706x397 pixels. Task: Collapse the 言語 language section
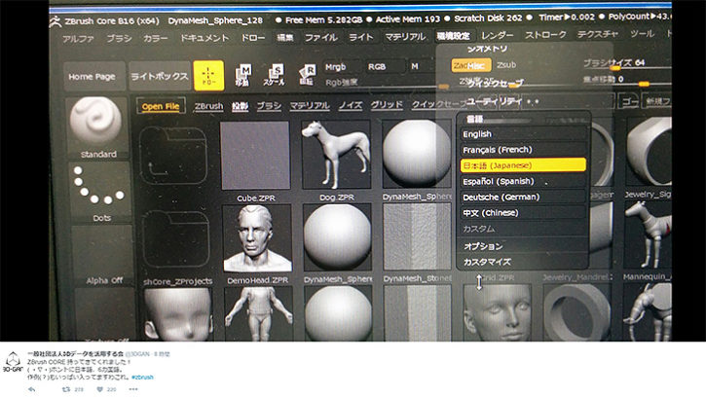[x=474, y=119]
